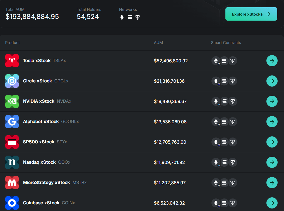The image size is (284, 211).
Task: Click the TON icon under Networks
Action: tap(137, 17)
